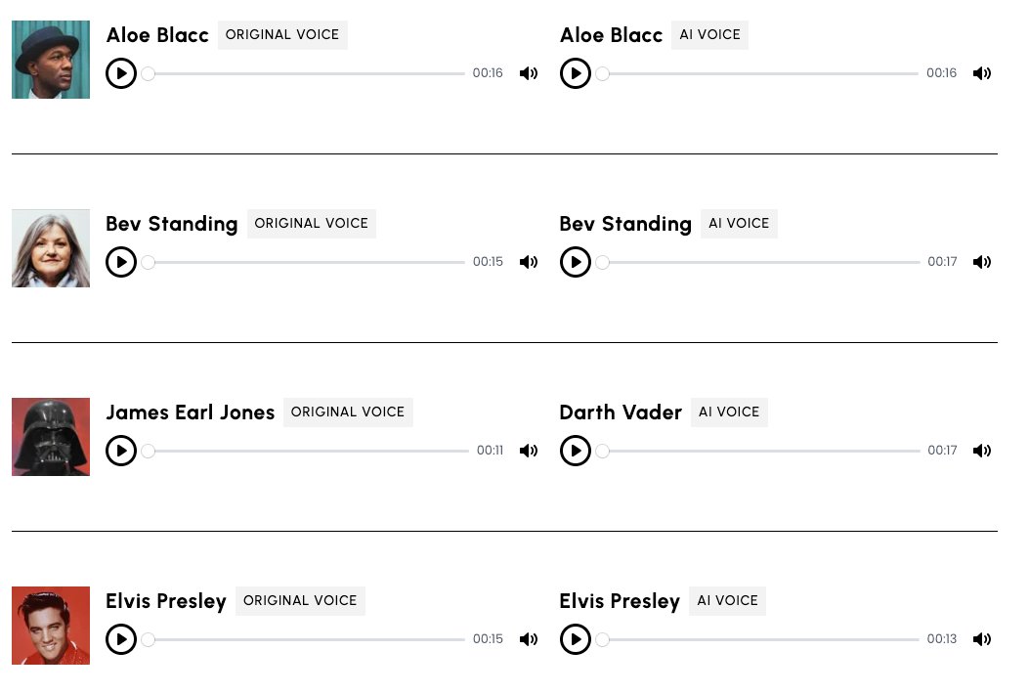1029x694 pixels.
Task: Click the Darth Vader helmet thumbnail
Action: pos(51,437)
